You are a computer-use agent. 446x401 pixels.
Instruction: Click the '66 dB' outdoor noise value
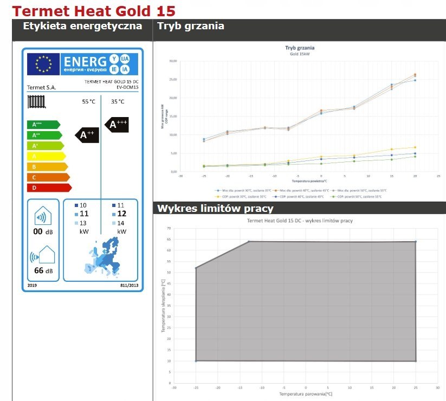point(43,270)
